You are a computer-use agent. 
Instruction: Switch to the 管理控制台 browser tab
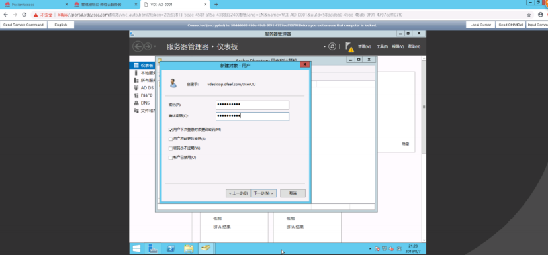(x=105, y=5)
